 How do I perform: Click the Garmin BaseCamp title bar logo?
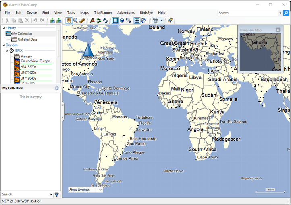5,5
